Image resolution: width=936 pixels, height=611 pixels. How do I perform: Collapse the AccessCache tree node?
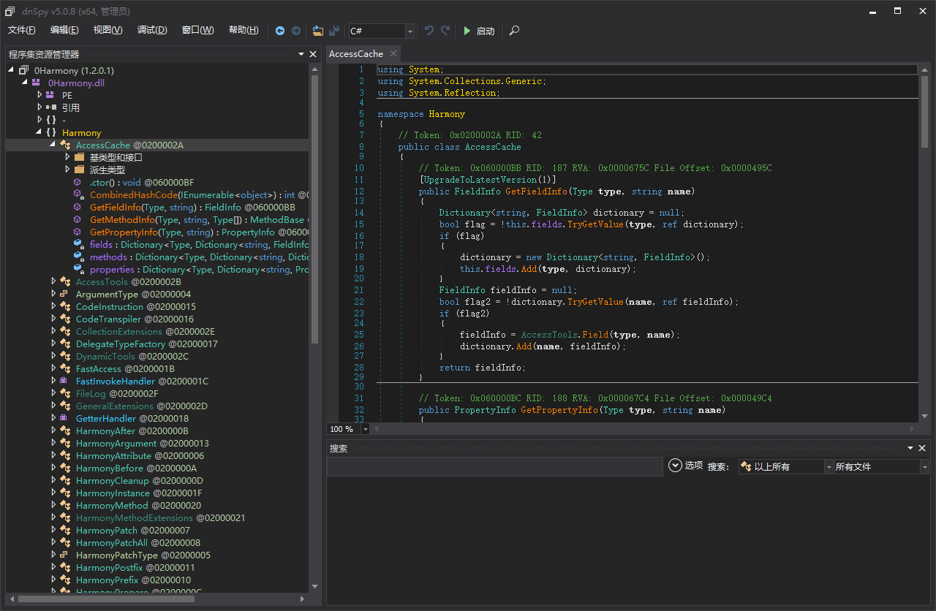[x=53, y=145]
